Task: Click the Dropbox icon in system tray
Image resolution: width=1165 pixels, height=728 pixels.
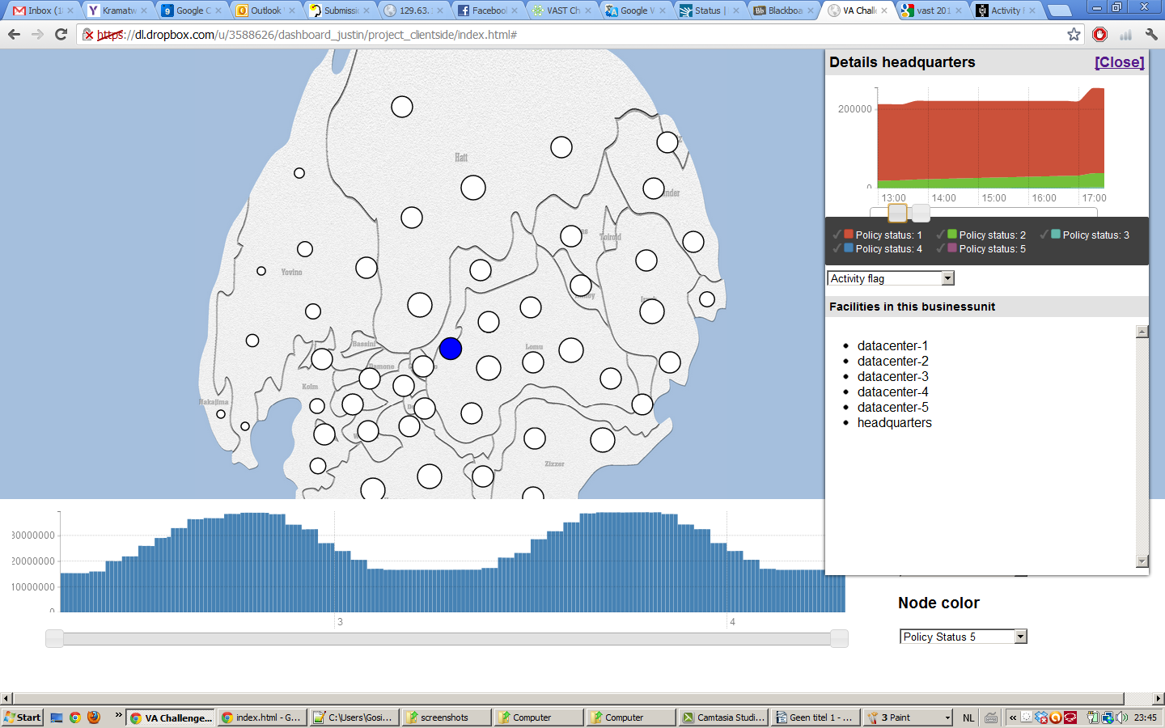Action: [1041, 717]
